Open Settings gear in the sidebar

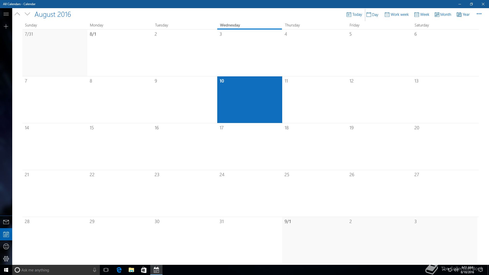(x=6, y=259)
